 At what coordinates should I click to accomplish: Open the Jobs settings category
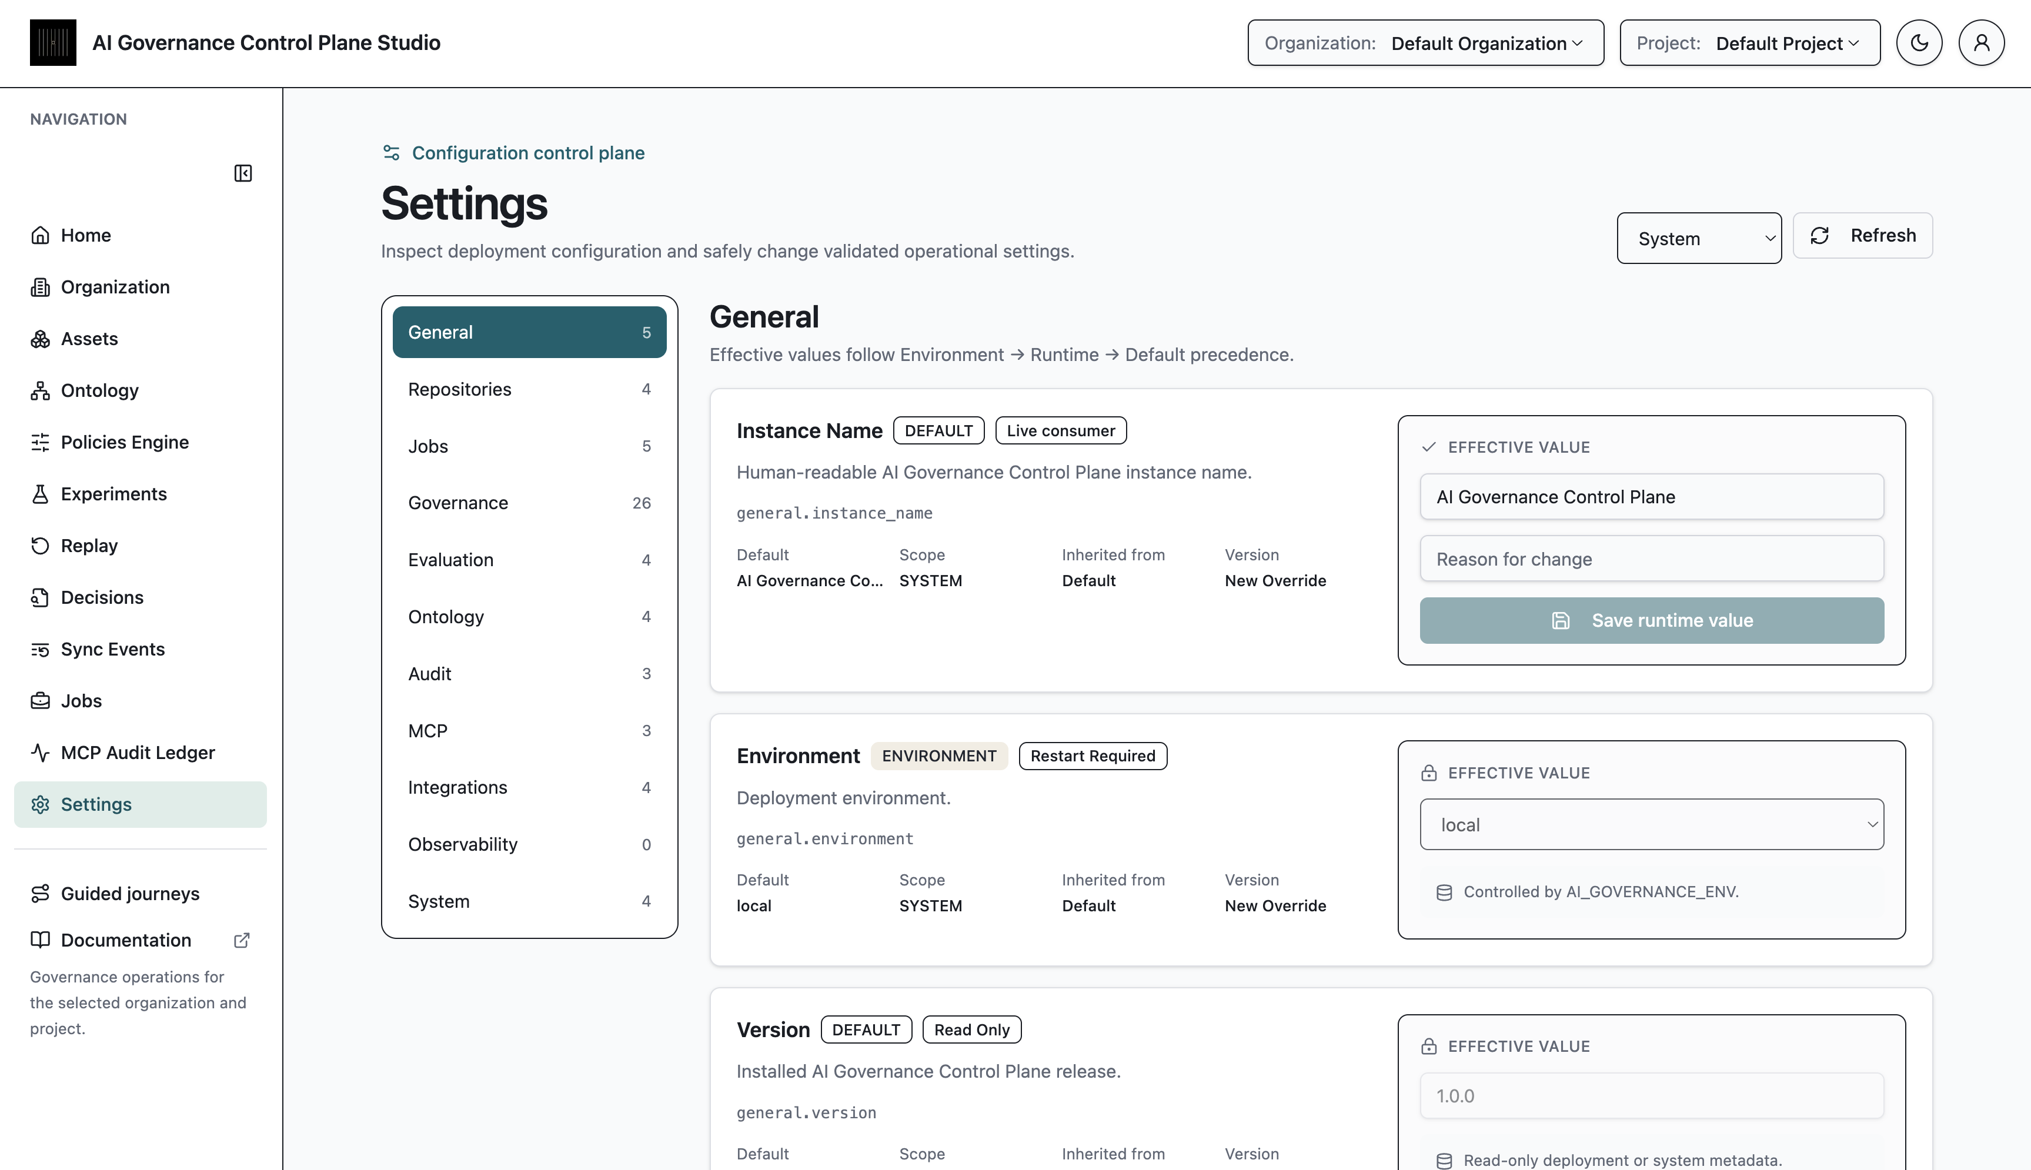click(529, 446)
